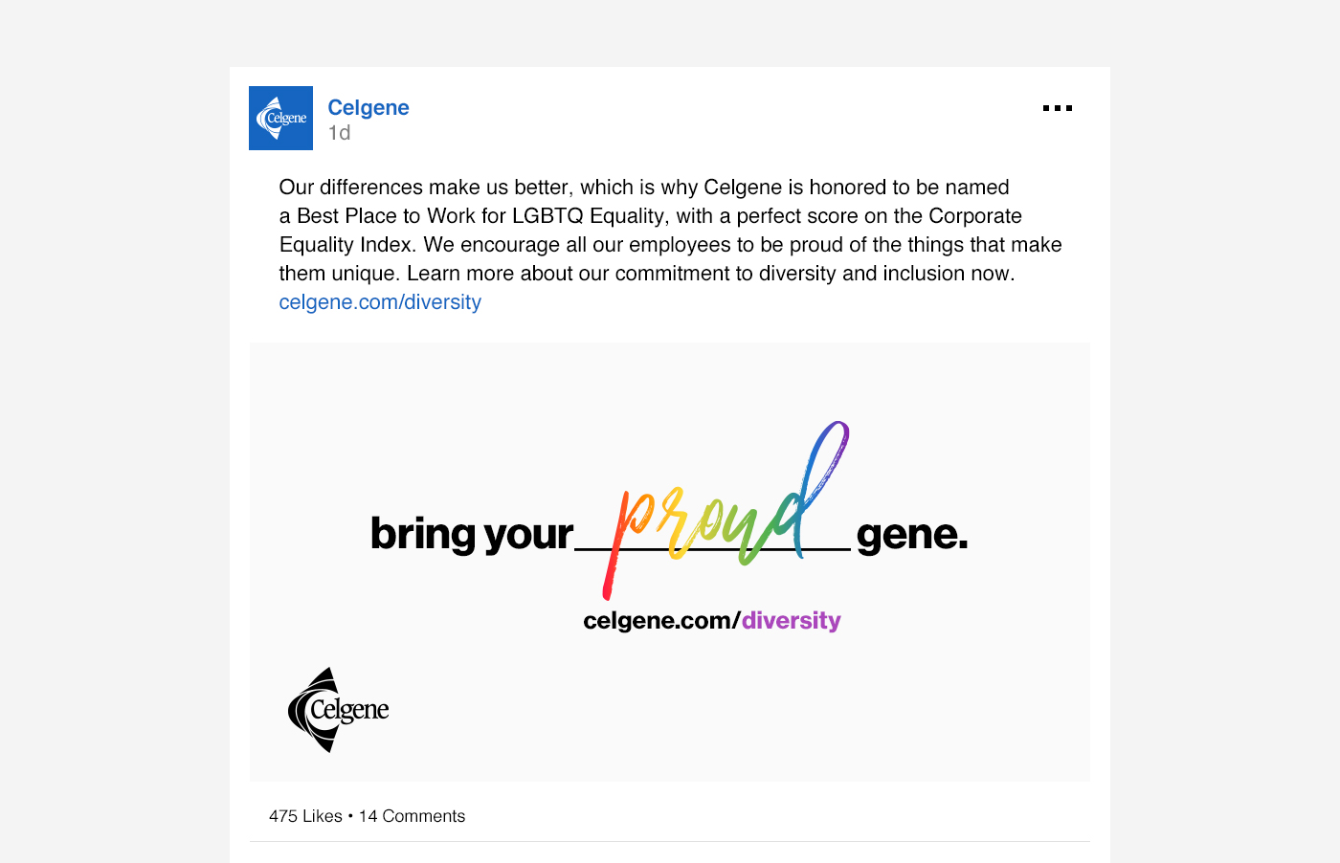
Task: View the 475 Likes list
Action: [x=305, y=816]
